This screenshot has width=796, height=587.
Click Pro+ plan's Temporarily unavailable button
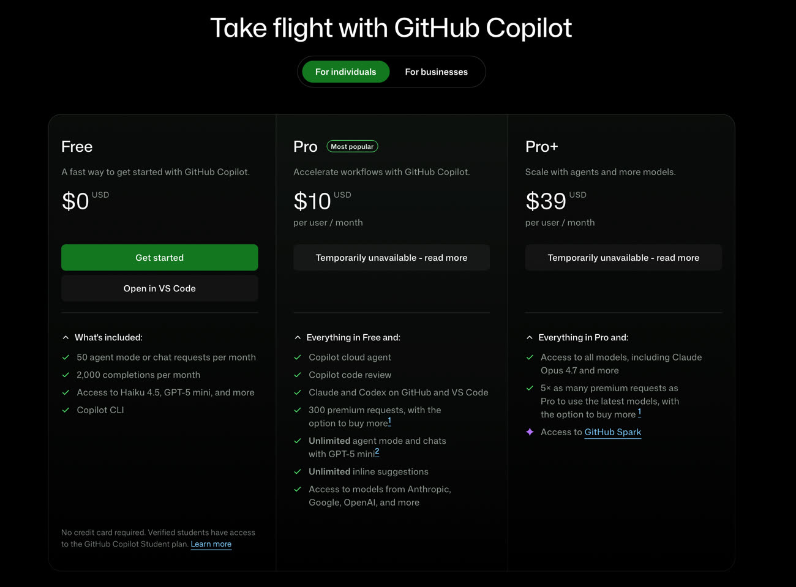click(x=623, y=258)
